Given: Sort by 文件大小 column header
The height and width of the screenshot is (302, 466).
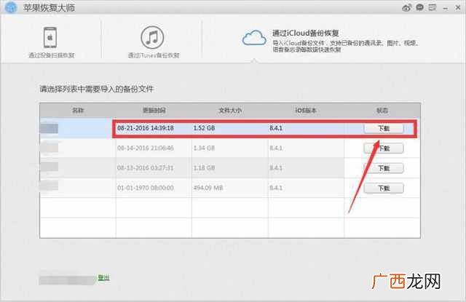Looking at the screenshot, I should click(230, 111).
